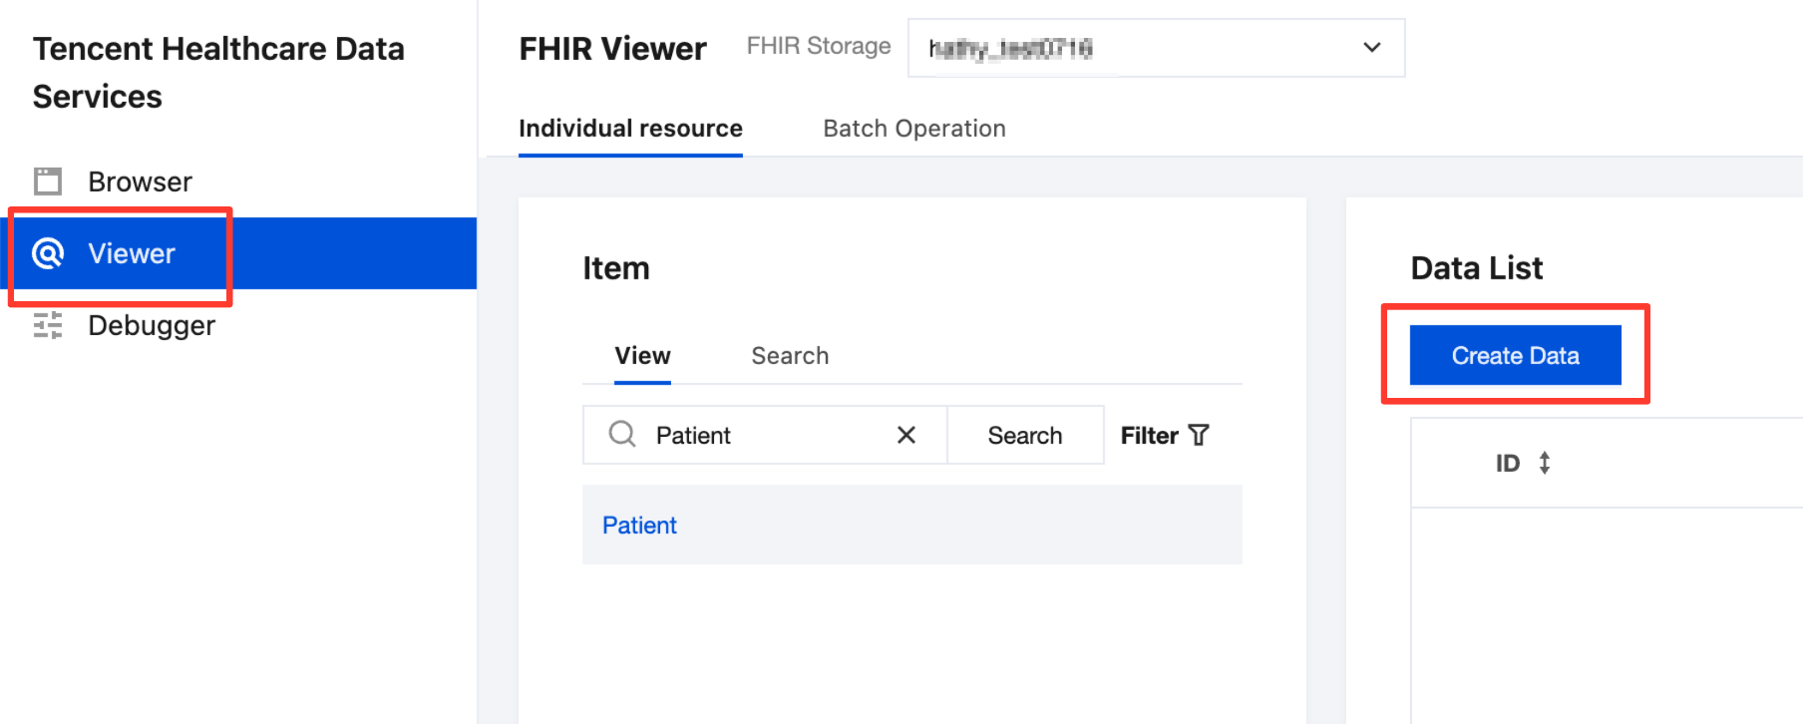
Task: Switch to Batch Operation tab
Action: pos(914,129)
